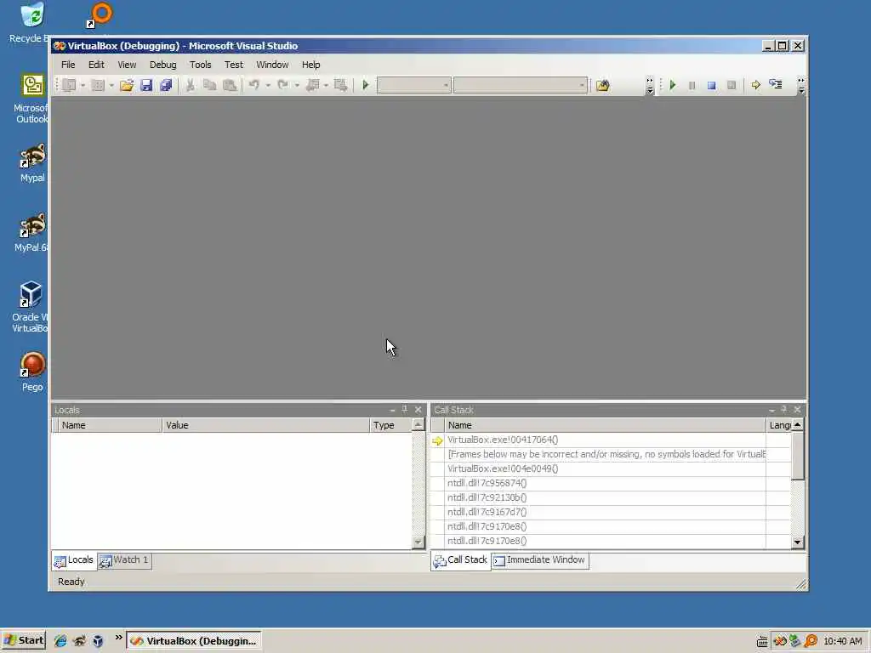Click Start Debugging arrow in standard toolbar

tap(366, 86)
